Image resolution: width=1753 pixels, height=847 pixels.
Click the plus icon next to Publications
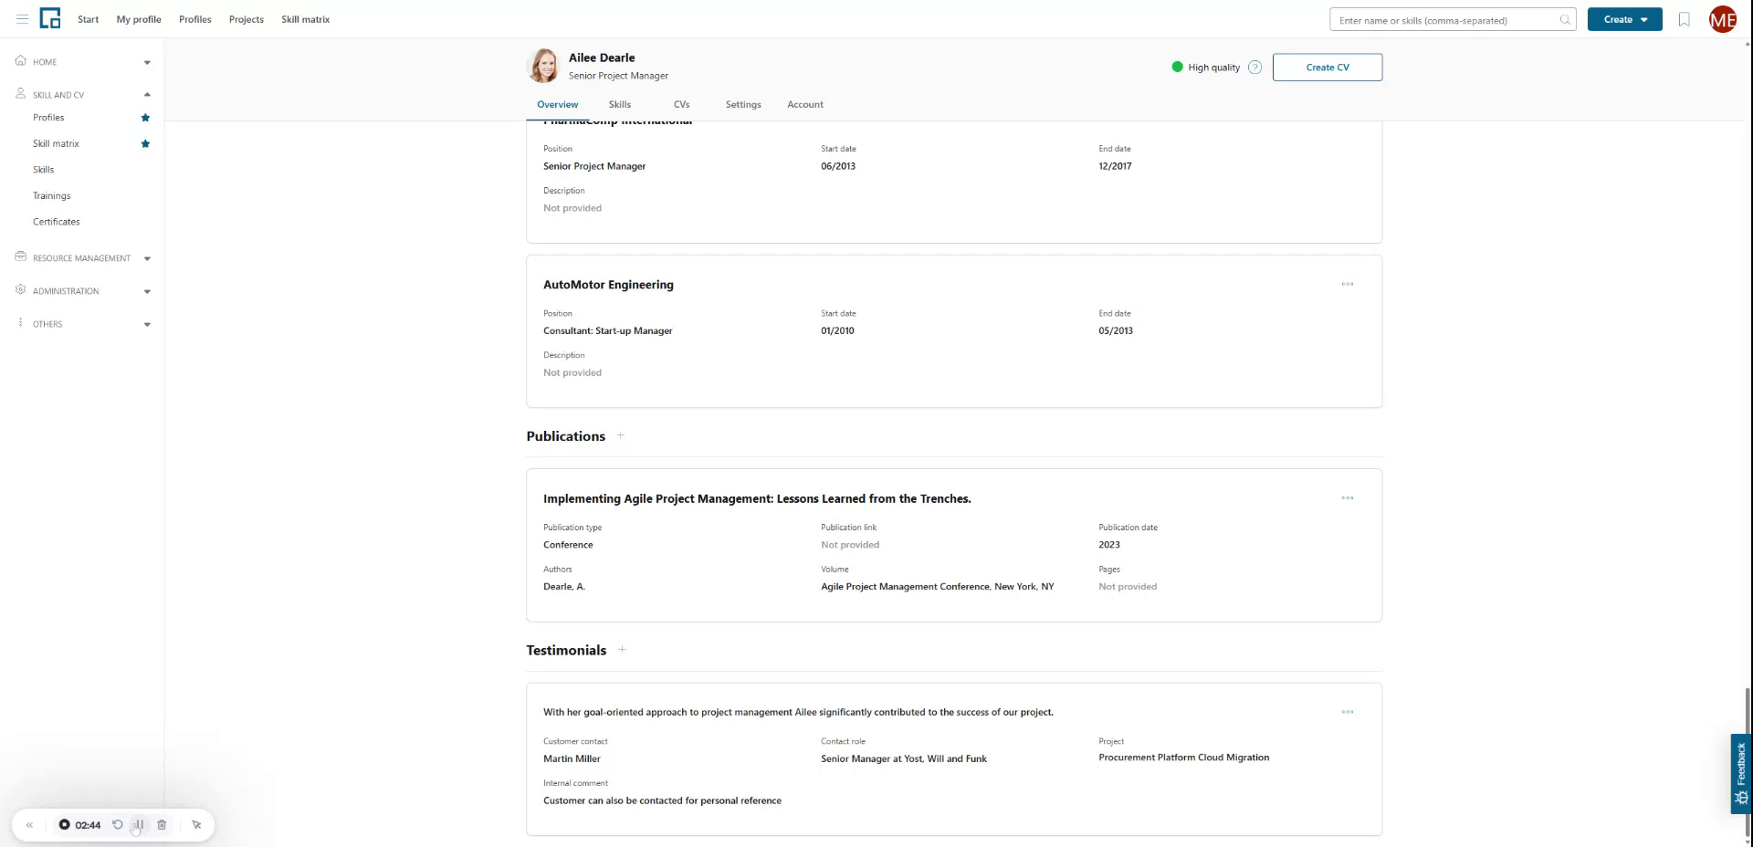(620, 435)
